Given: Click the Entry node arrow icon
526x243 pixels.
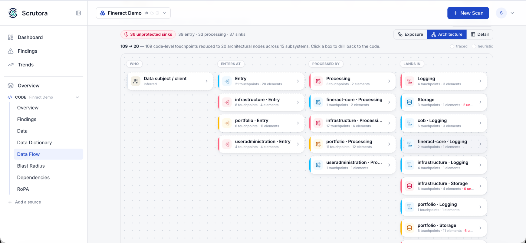Looking at the screenshot, I should click(x=227, y=81).
